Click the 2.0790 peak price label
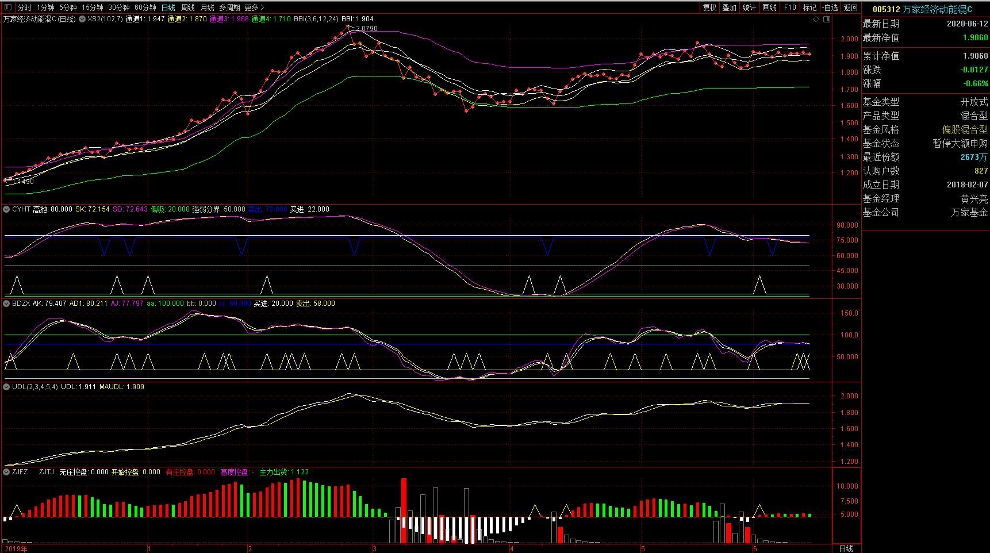Screen dimensions: 990x553 367,28
